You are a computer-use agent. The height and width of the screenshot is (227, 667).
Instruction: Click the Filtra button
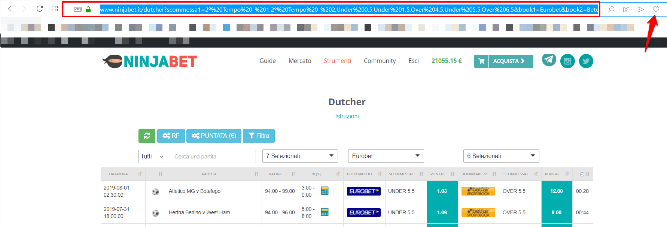pos(259,136)
